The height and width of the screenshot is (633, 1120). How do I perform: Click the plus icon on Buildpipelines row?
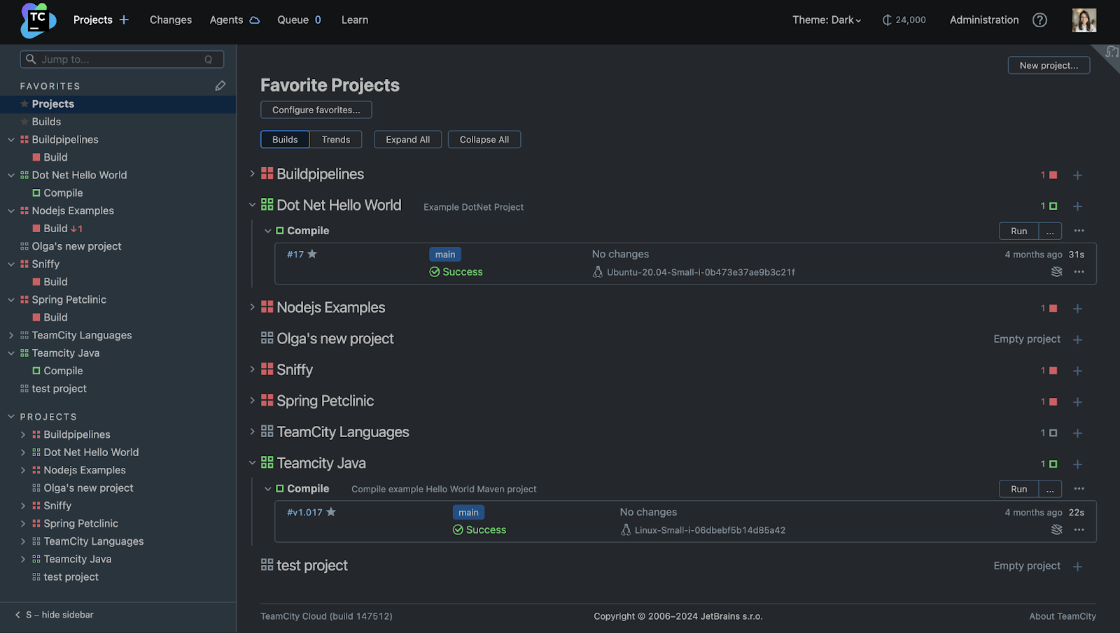click(1078, 176)
